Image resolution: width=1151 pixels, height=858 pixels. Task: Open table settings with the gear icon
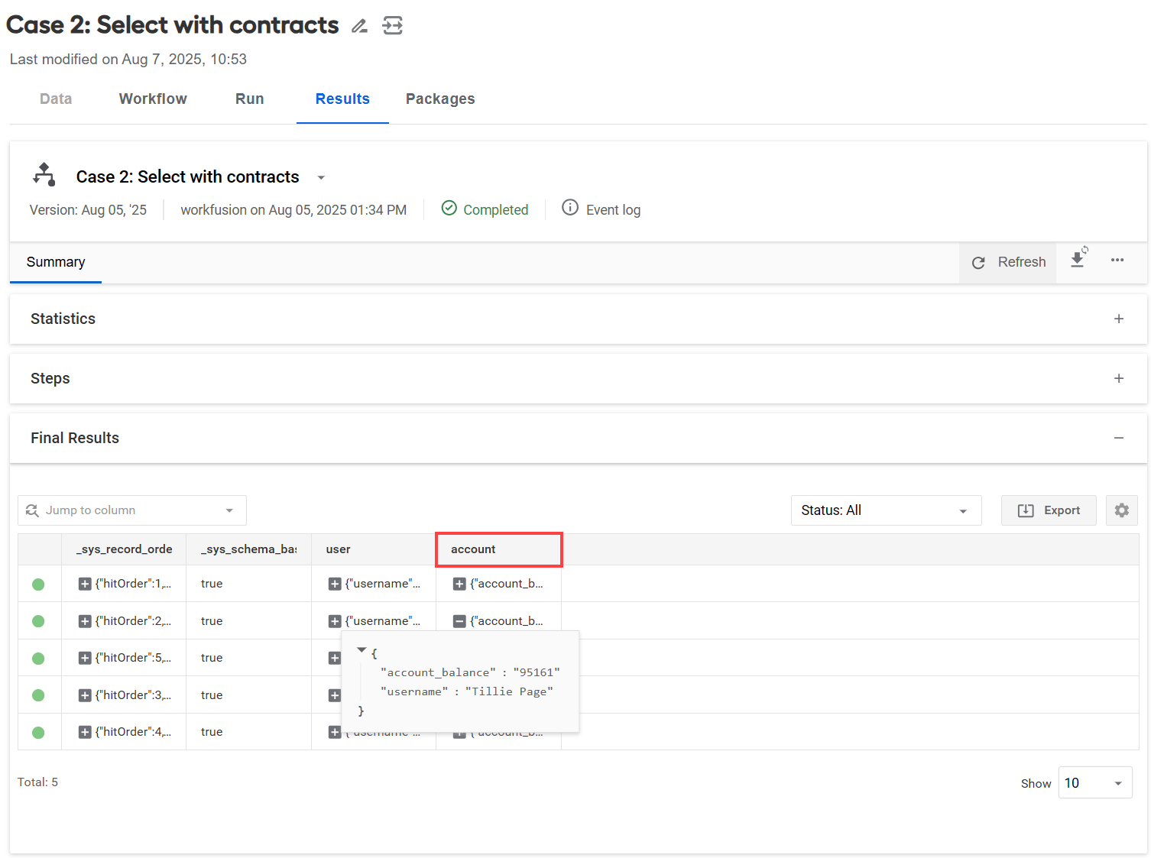[x=1122, y=510]
